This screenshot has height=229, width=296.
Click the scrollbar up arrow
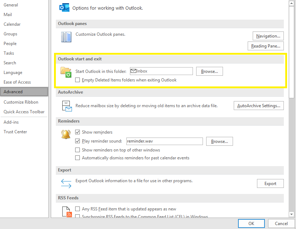(x=291, y=4)
